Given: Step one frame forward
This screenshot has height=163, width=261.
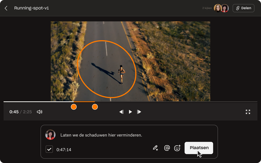Looking at the screenshot, I should (139, 112).
